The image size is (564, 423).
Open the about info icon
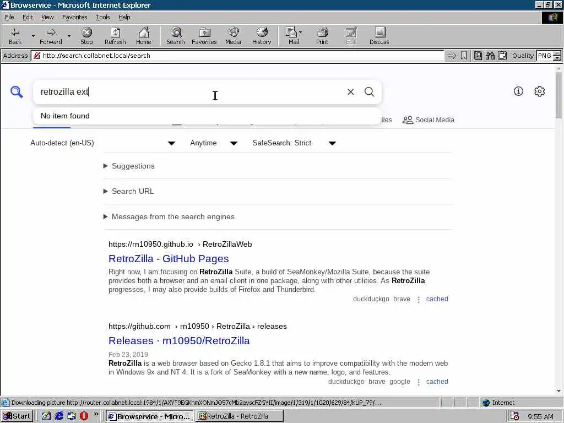[x=518, y=91]
